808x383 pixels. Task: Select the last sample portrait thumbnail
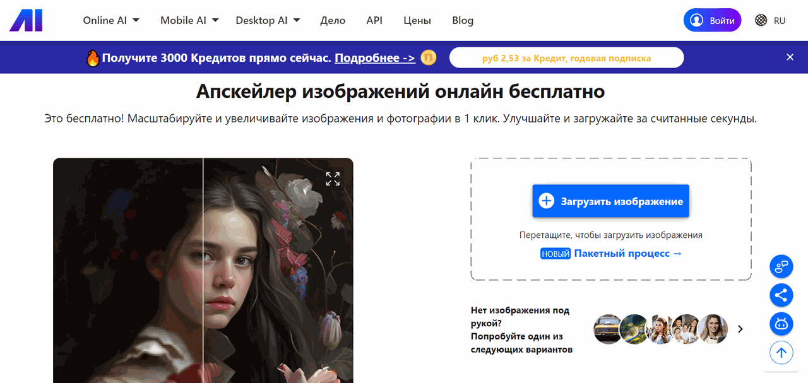tap(713, 329)
